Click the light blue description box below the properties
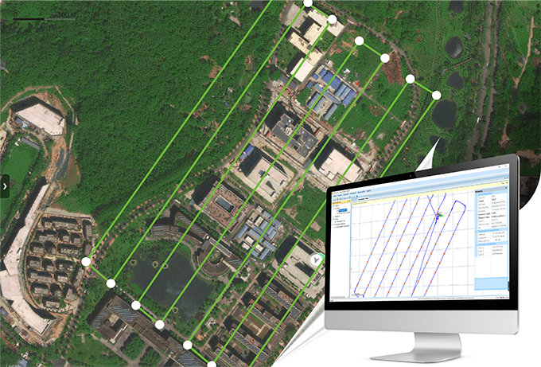The width and height of the screenshot is (541, 367). point(491,283)
